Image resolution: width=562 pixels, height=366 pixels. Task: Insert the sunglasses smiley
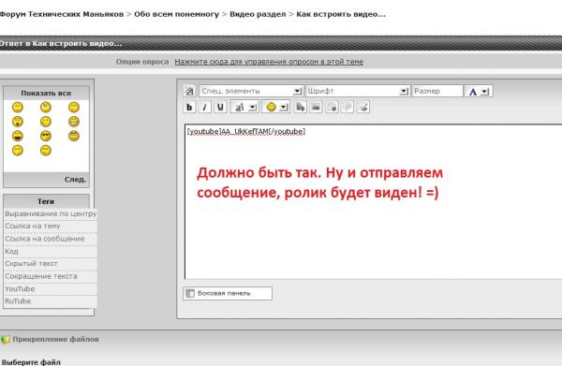[x=46, y=136]
